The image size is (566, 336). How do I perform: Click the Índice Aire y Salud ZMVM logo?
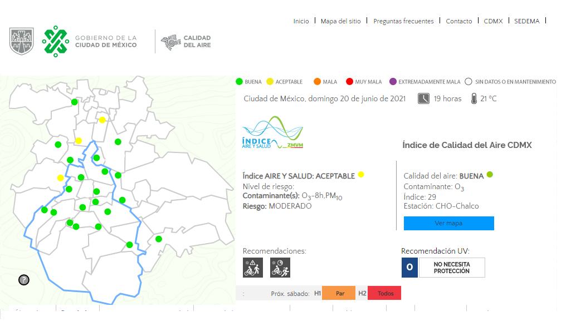pos(272,132)
